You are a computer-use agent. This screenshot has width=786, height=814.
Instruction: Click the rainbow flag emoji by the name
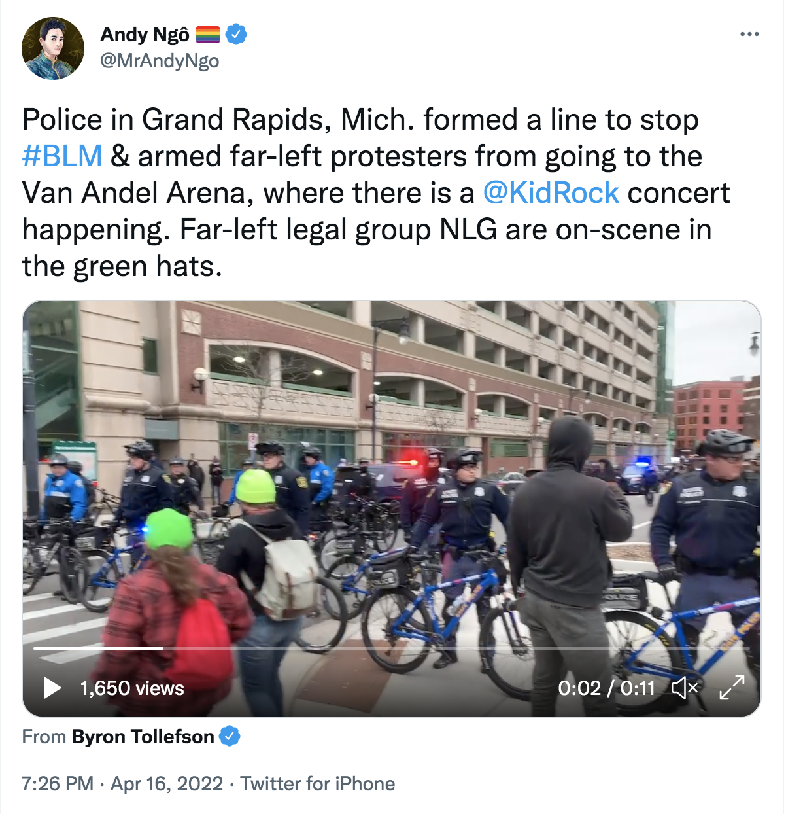pyautogui.click(x=209, y=34)
